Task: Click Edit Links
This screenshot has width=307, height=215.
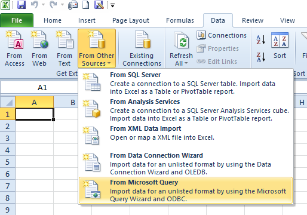Action: (217, 62)
